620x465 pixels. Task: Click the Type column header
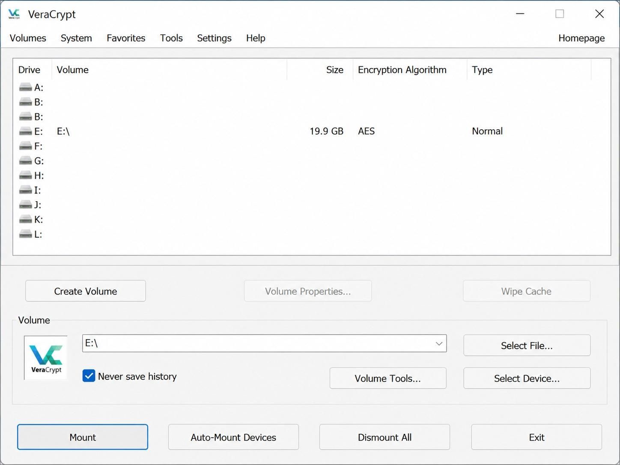pos(529,70)
